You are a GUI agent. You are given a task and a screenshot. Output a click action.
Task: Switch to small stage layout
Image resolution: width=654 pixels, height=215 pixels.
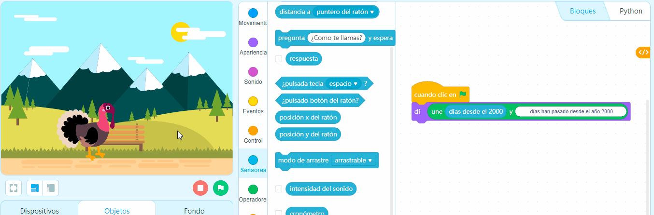51,188
